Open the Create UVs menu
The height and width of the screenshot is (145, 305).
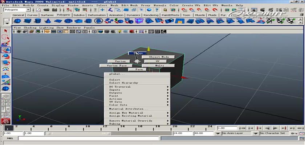pos(191,5)
